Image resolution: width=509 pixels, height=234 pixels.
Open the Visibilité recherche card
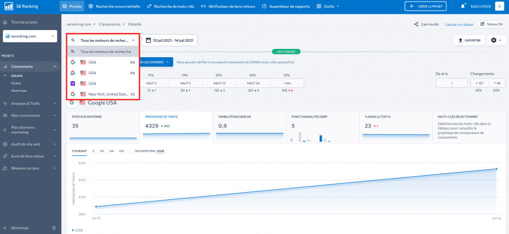250,127
